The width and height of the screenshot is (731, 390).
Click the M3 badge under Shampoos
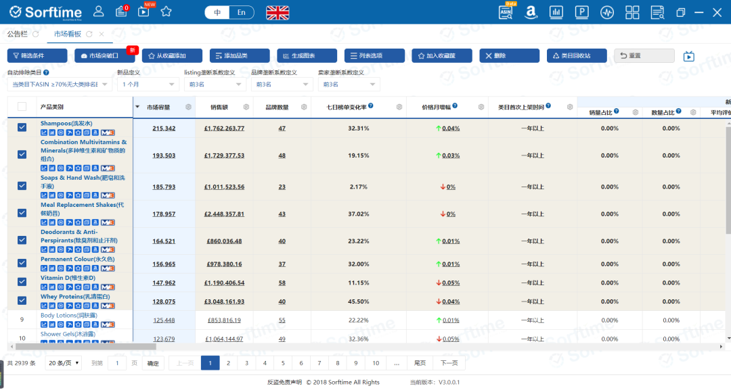[x=108, y=132]
